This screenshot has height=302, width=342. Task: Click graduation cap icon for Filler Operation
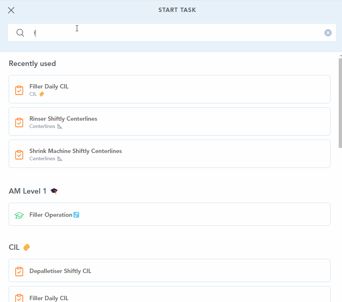coord(19,215)
